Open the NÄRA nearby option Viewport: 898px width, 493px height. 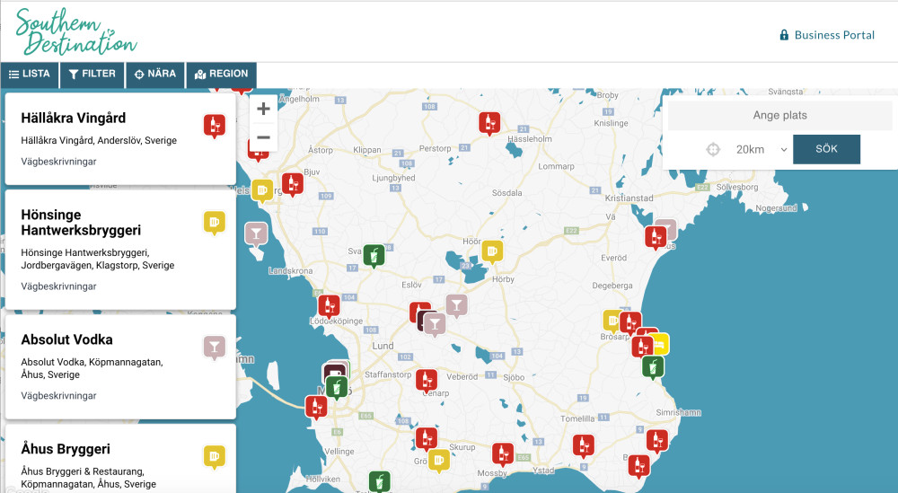click(x=155, y=74)
